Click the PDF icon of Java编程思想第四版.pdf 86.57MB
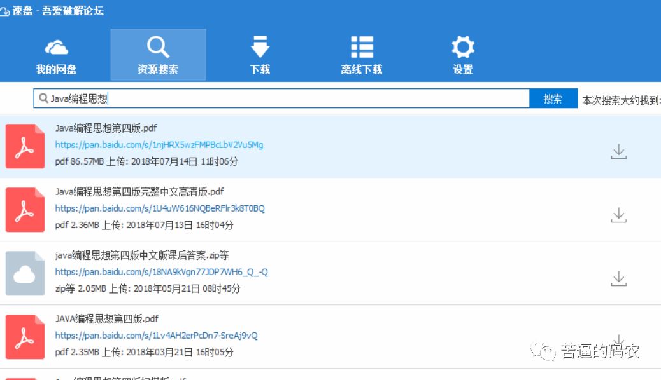The image size is (661, 380). pyautogui.click(x=25, y=146)
